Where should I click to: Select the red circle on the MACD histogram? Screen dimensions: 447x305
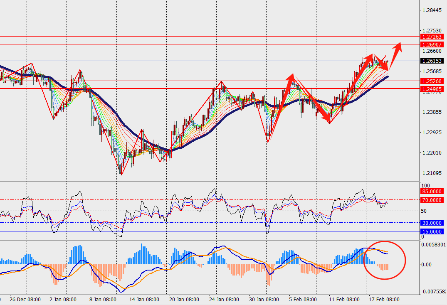pos(385,260)
